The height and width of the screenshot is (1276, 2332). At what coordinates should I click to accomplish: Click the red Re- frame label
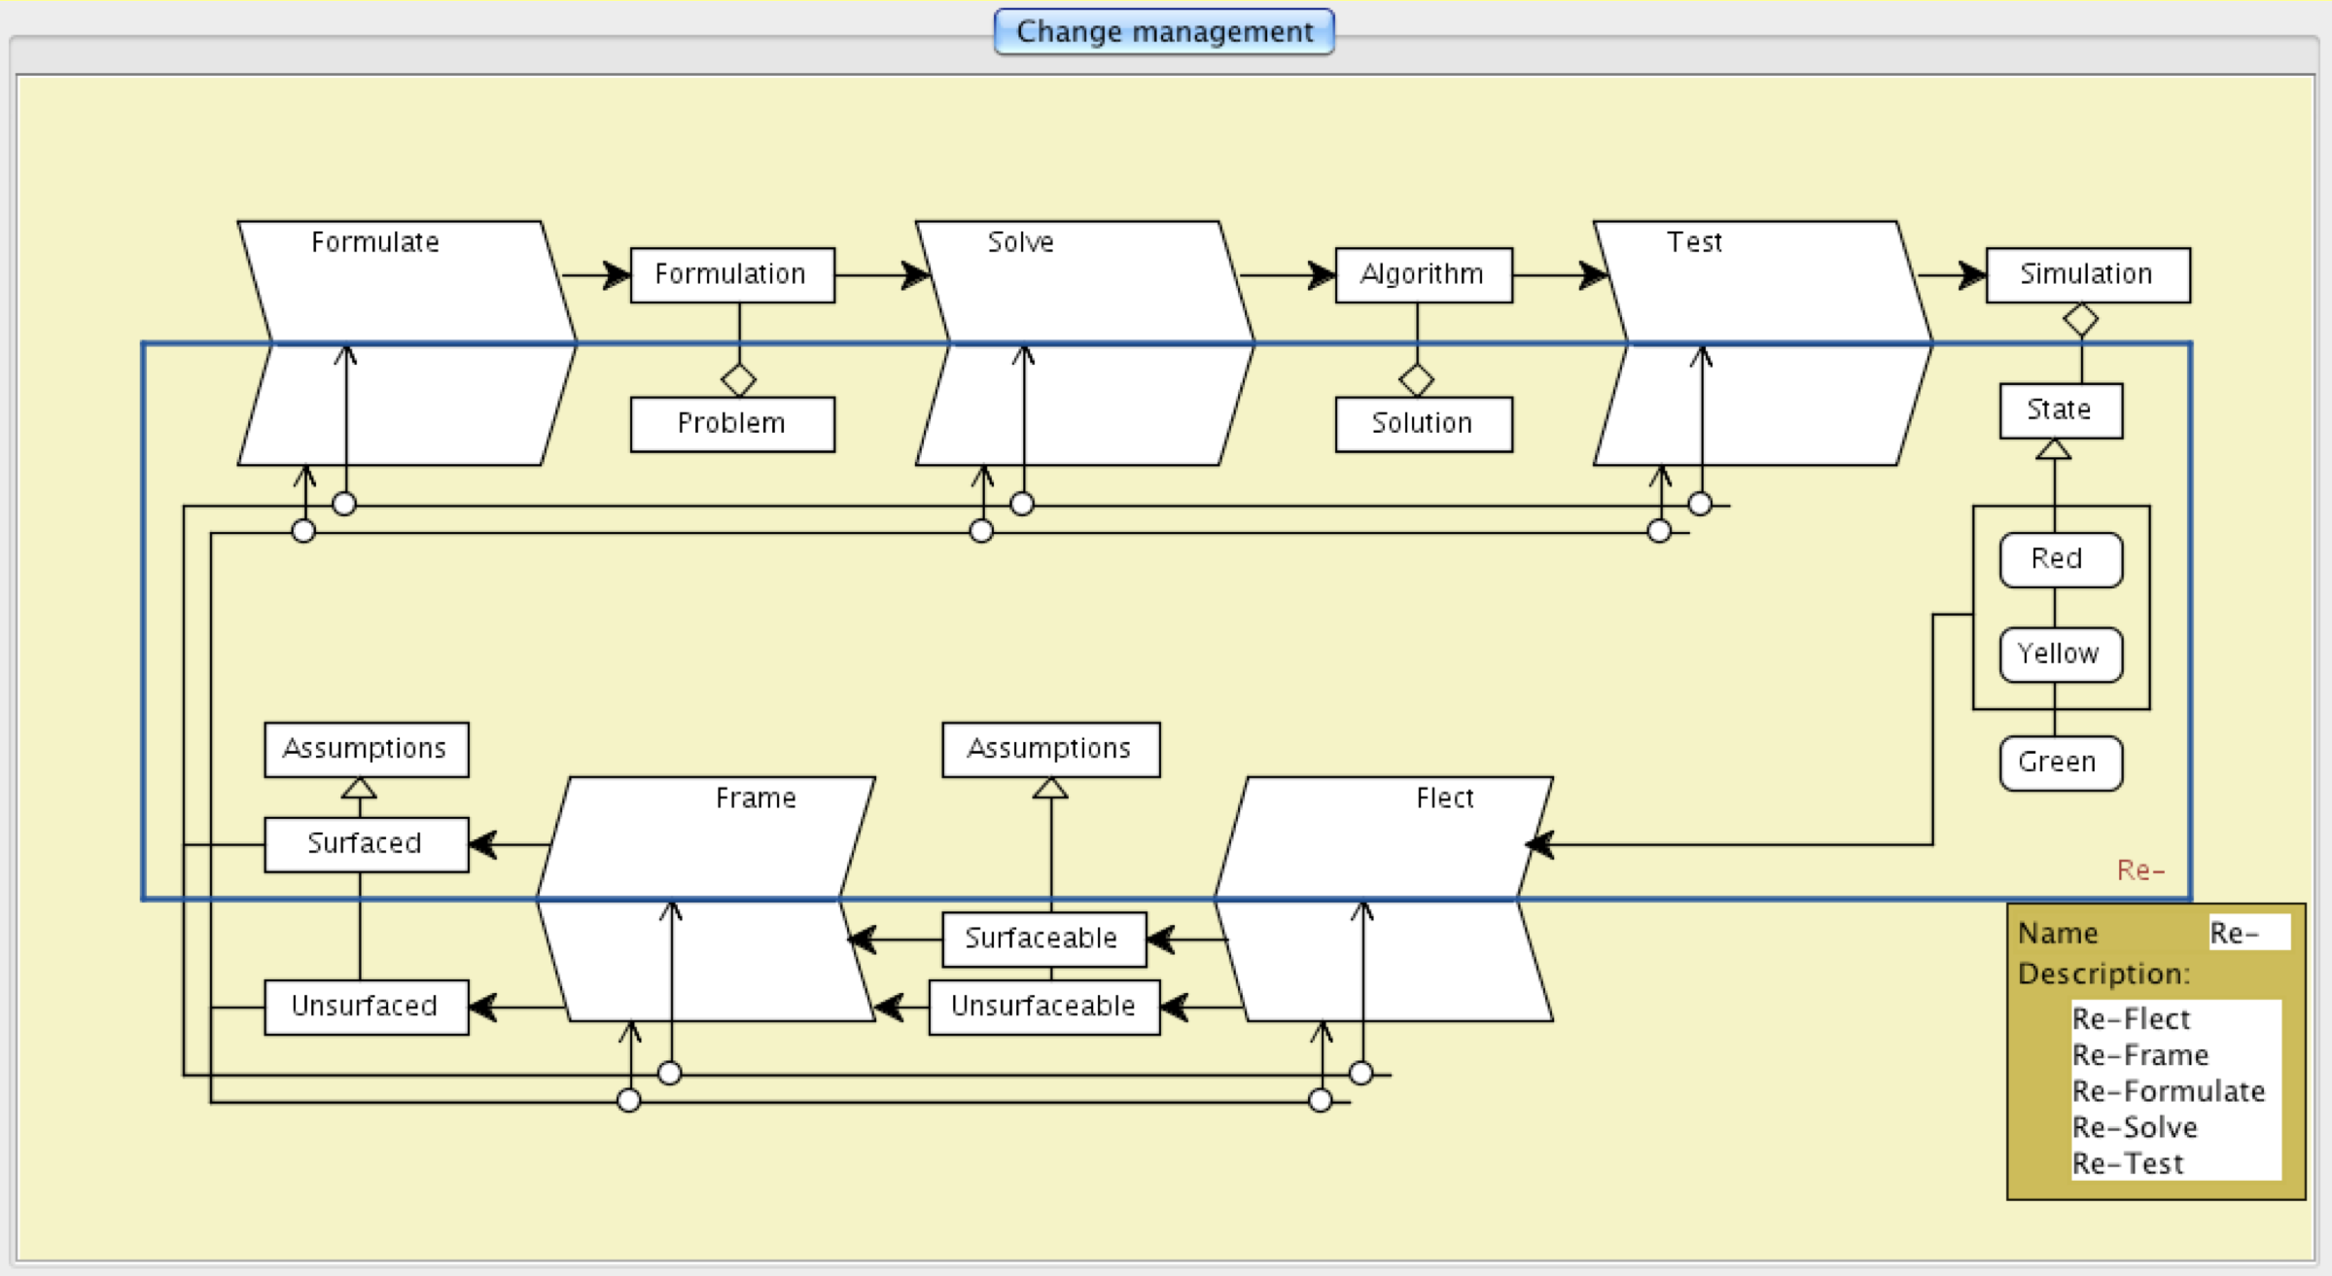2139,870
